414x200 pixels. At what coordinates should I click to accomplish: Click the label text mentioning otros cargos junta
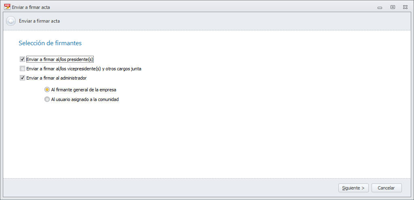click(84, 69)
